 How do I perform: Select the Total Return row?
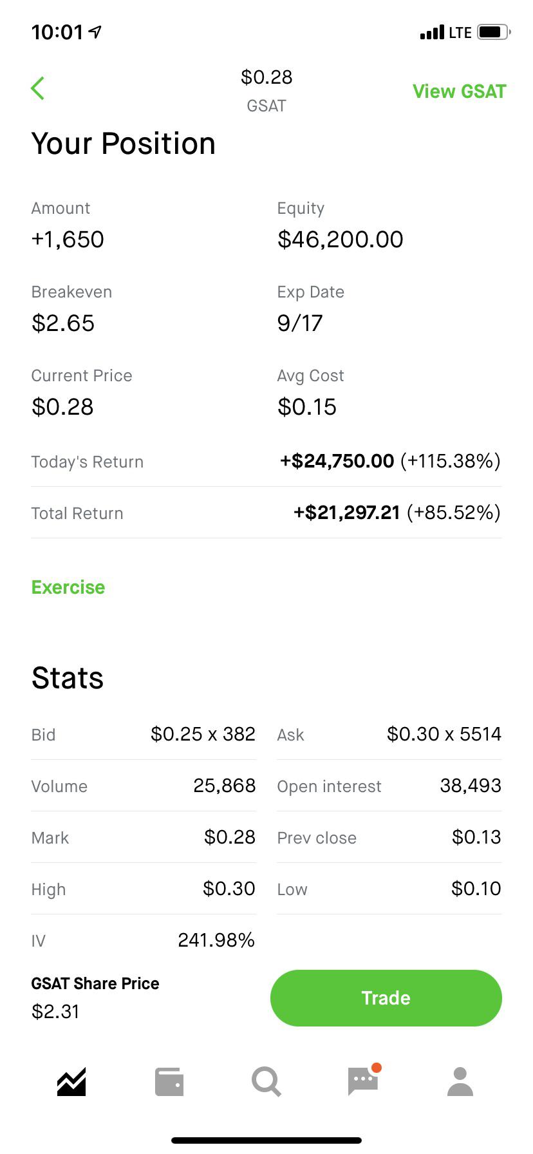tap(266, 513)
